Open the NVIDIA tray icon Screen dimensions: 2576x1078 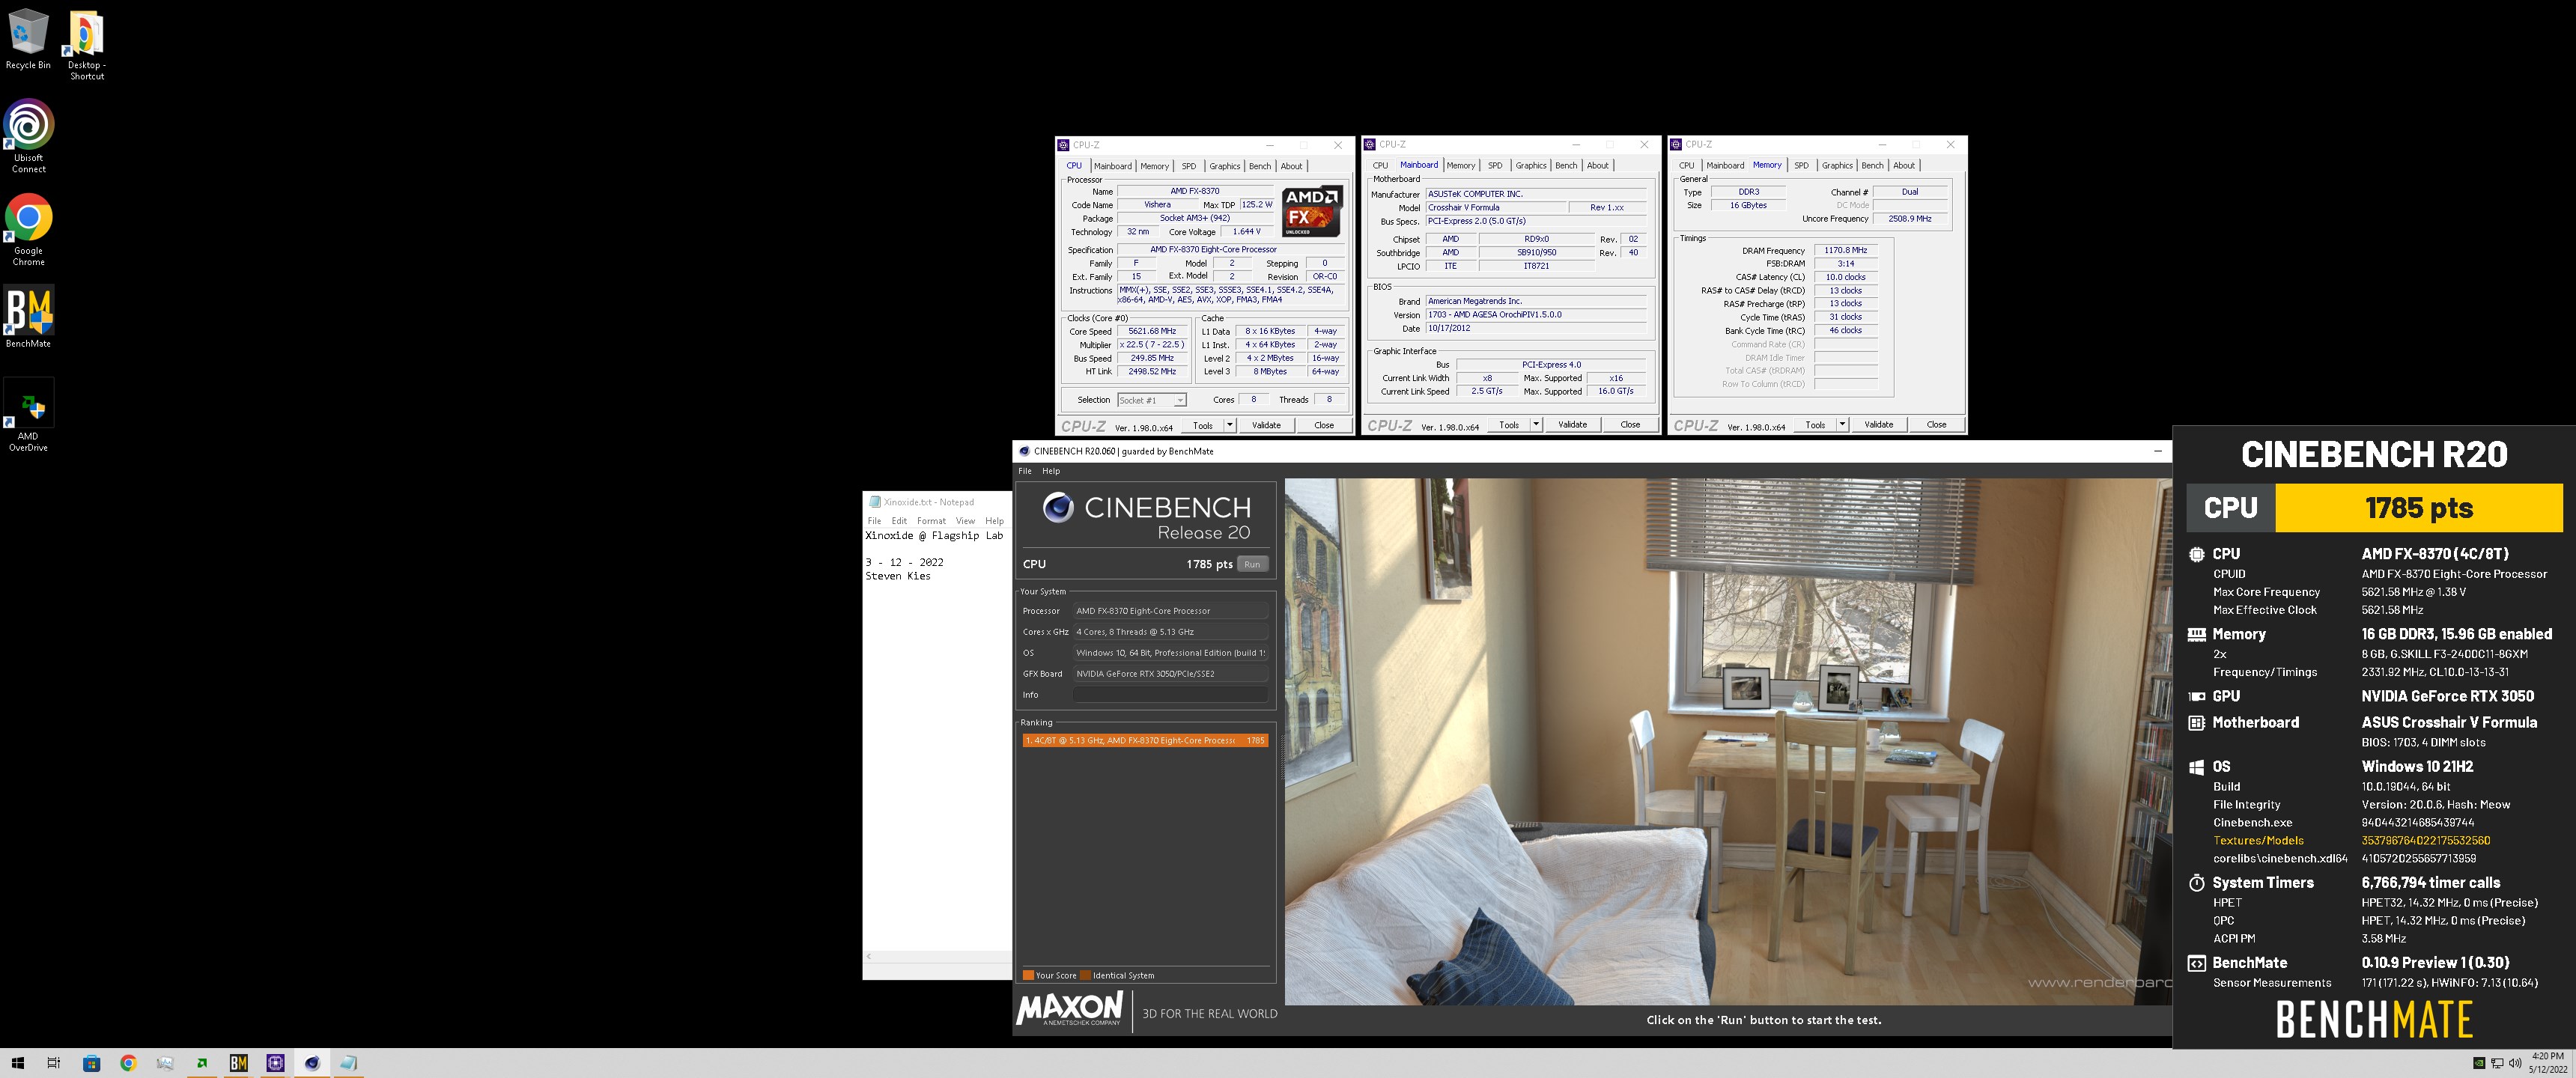[x=2478, y=1063]
